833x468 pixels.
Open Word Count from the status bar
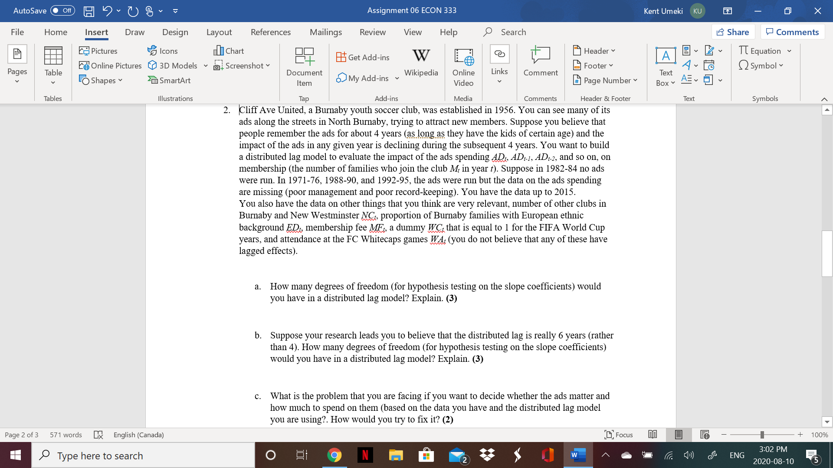tap(66, 435)
